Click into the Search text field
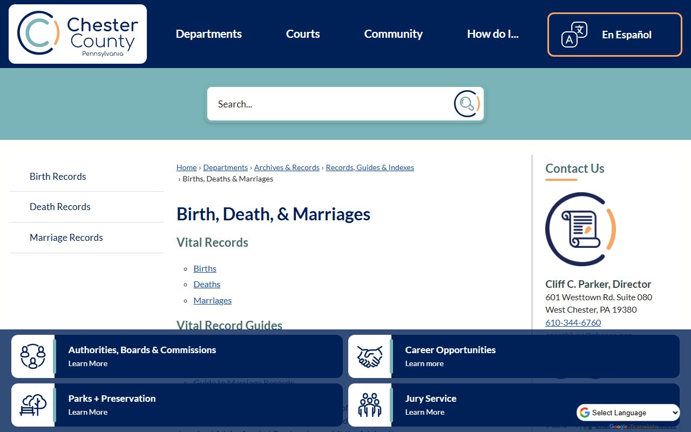 pyautogui.click(x=329, y=104)
